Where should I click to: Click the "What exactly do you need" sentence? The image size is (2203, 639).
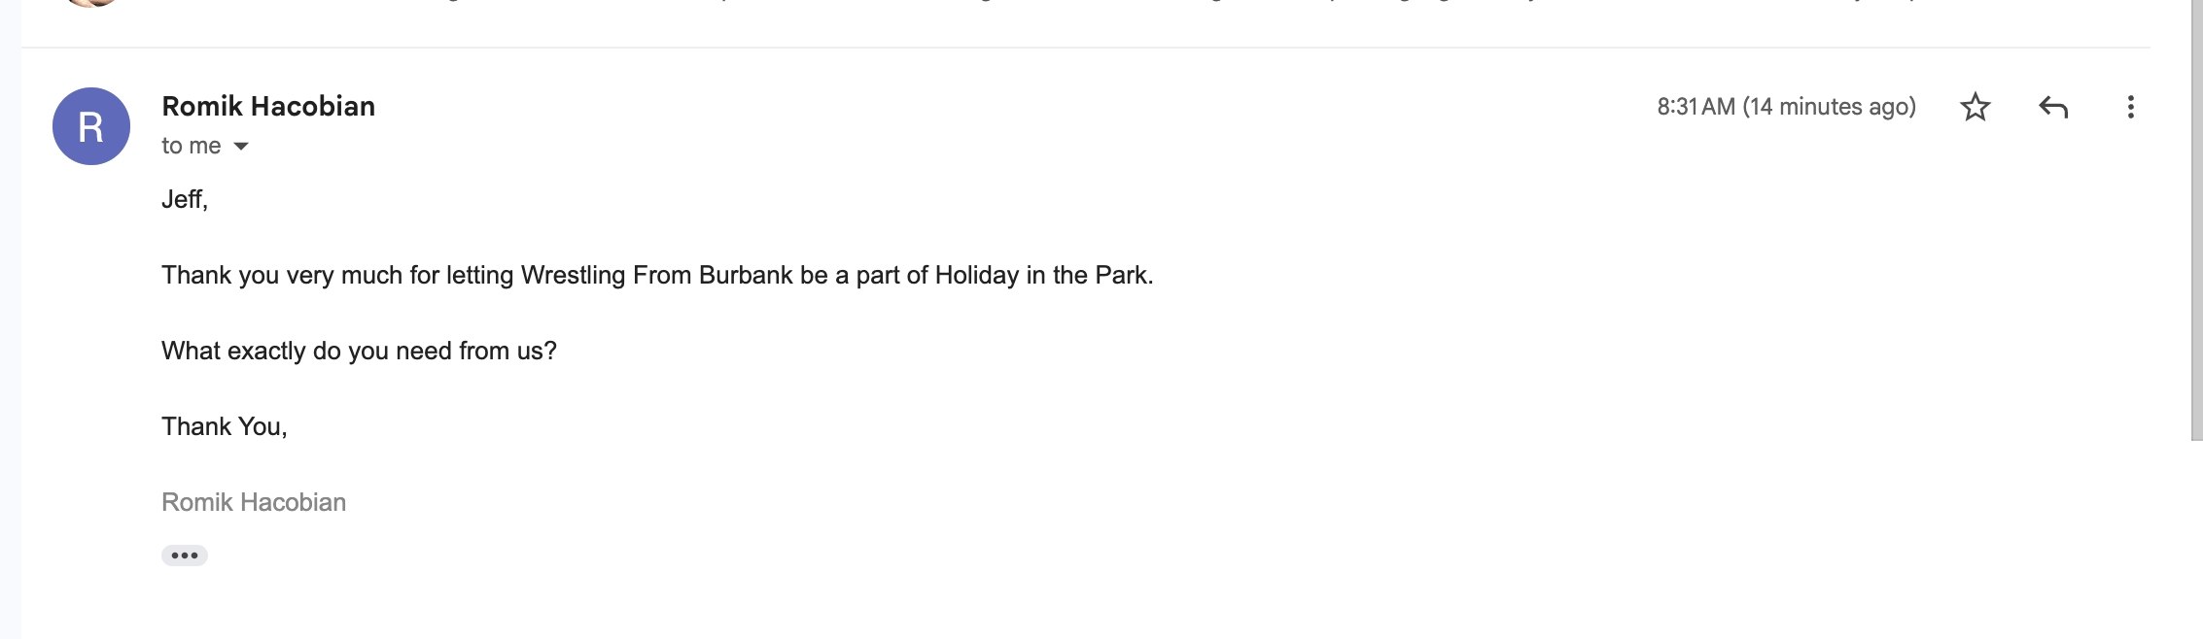pyautogui.click(x=359, y=351)
